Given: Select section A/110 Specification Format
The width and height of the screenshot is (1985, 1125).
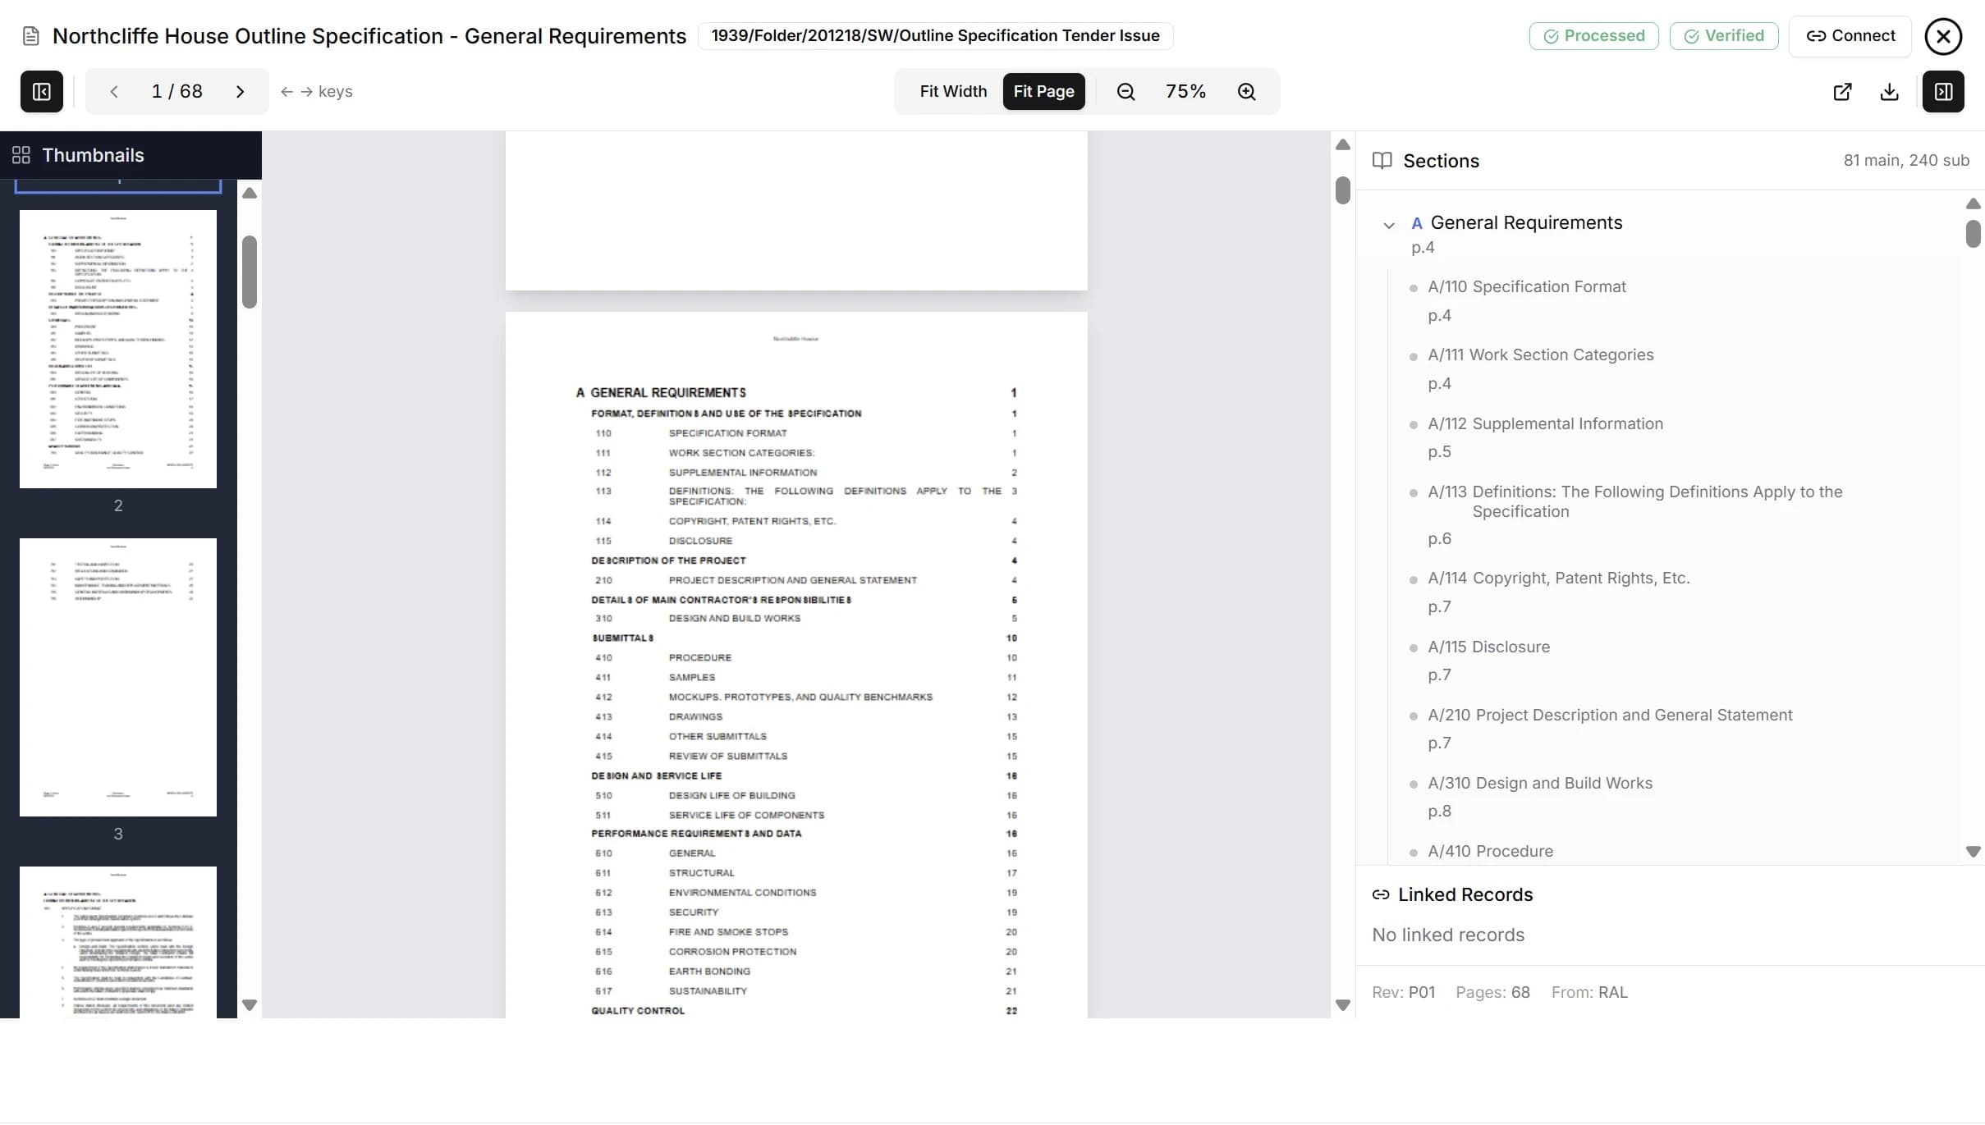Looking at the screenshot, I should pos(1526,286).
